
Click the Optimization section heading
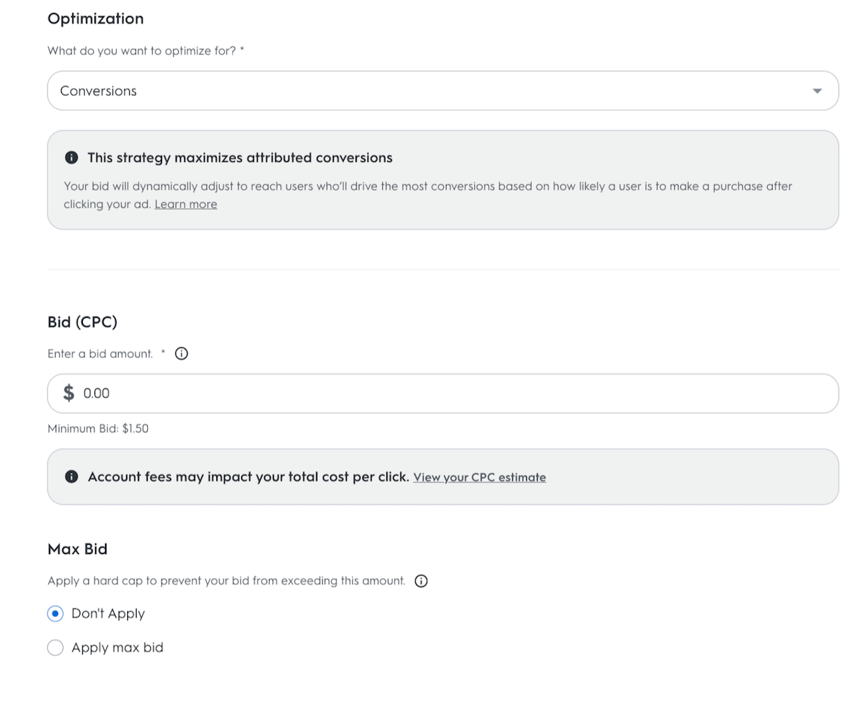coord(96,19)
